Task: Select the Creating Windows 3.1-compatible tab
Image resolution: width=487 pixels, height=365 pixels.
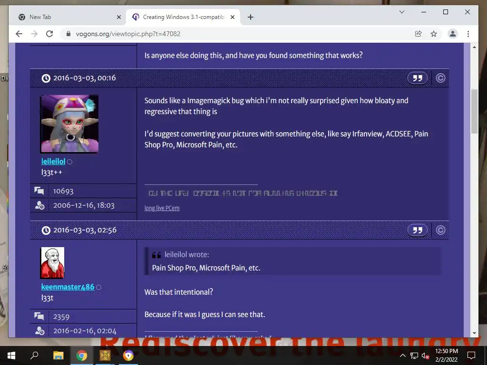Action: [x=183, y=17]
